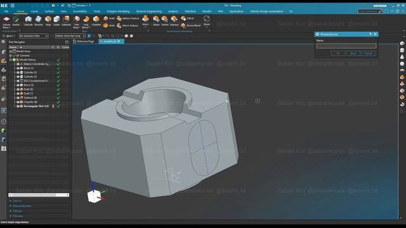Click the Find a Command search box
This screenshot has height=228, width=406.
370,11
